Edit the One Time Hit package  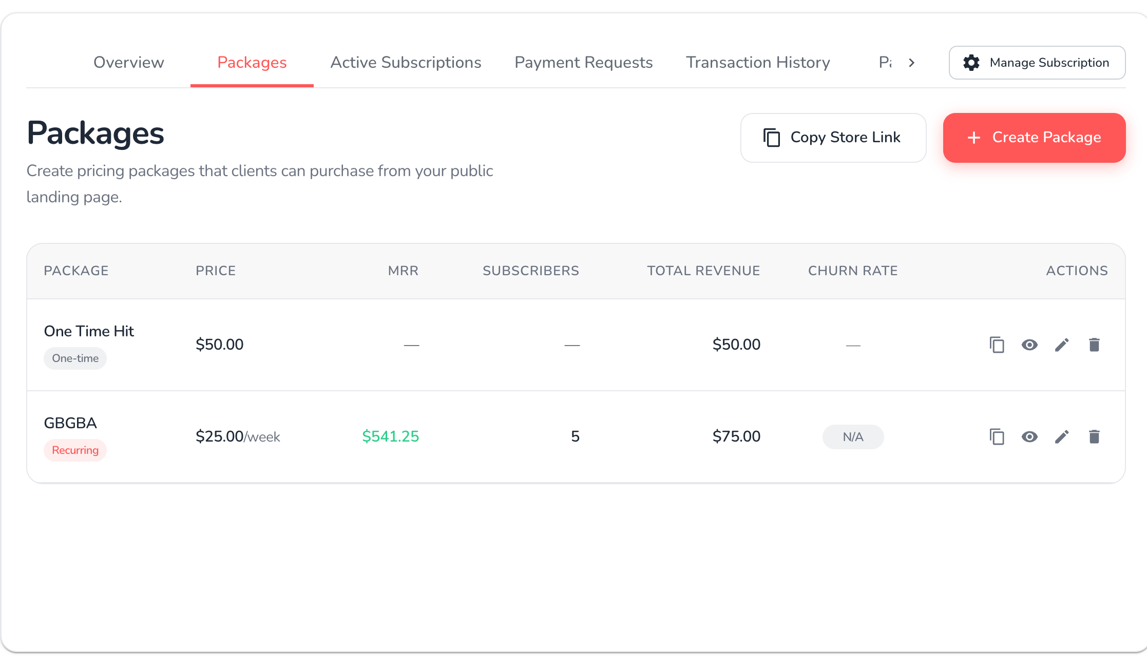click(1062, 345)
